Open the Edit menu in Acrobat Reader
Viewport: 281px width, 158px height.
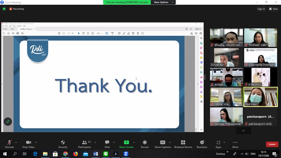coord(6,26)
